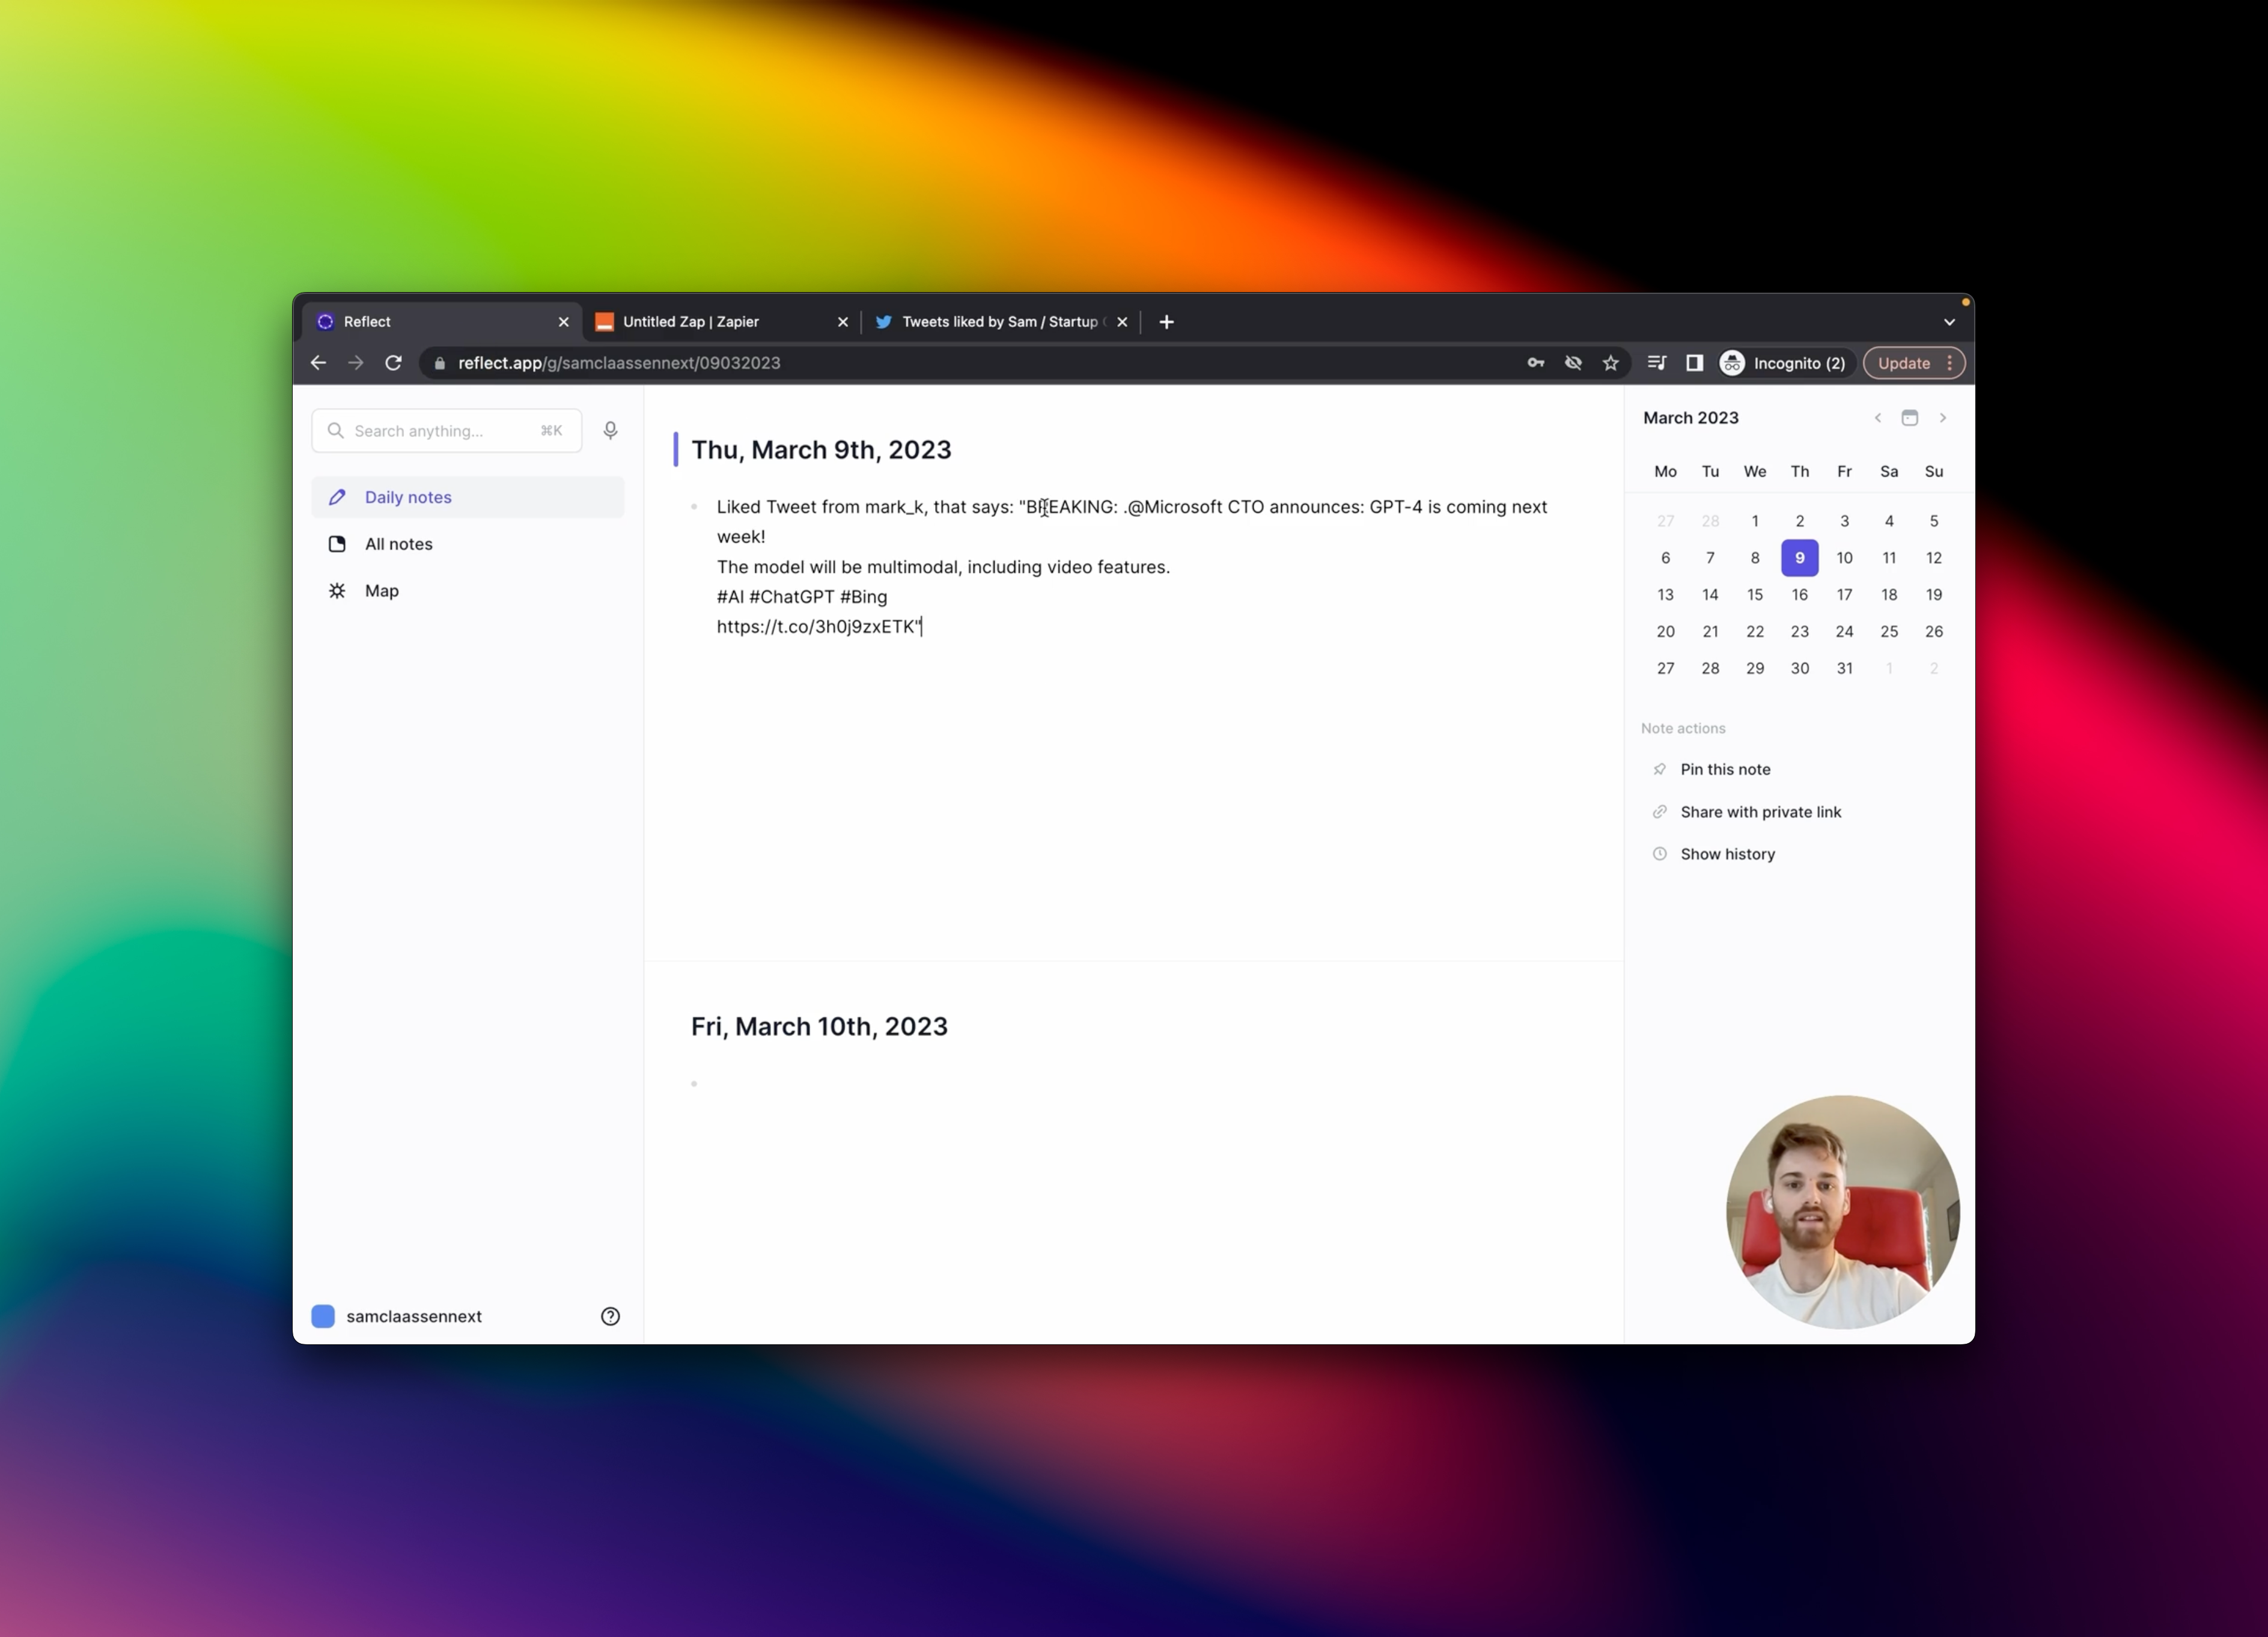Click the Search anything field
Image resolution: width=2268 pixels, height=1637 pixels.
click(446, 431)
